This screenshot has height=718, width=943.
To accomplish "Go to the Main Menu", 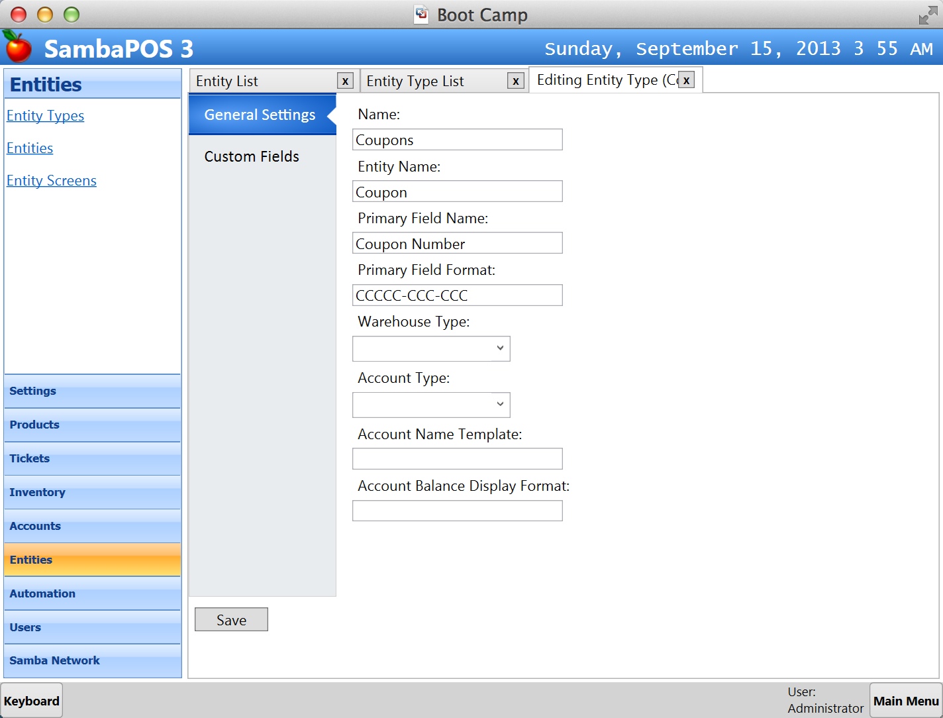I will (905, 701).
